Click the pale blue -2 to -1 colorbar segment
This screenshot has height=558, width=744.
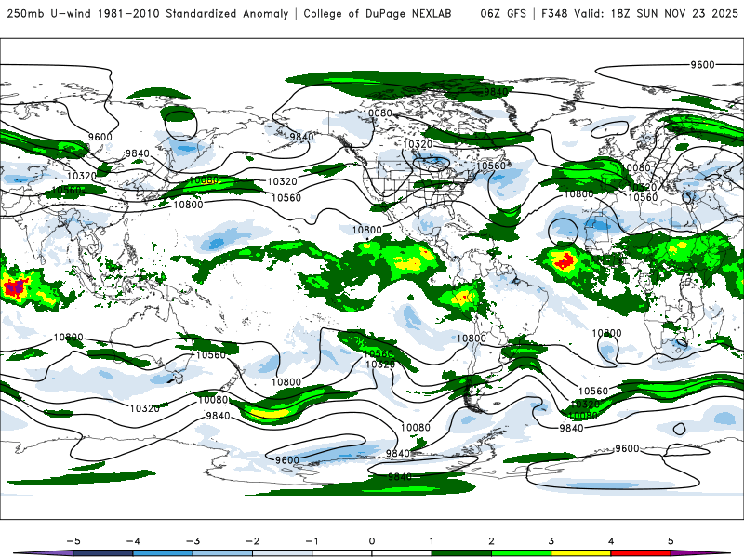click(x=283, y=553)
